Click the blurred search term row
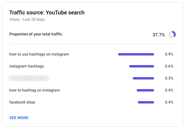The width and height of the screenshot is (185, 129). pos(29,78)
